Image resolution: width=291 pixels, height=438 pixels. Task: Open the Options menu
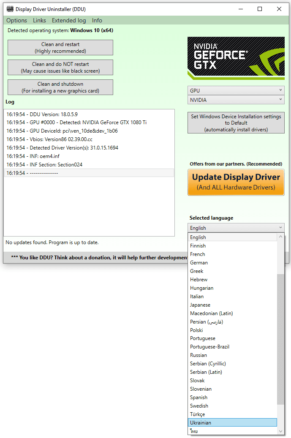[17, 20]
